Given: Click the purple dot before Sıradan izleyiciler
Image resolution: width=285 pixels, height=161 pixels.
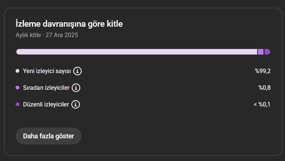Looking at the screenshot, I should pyautogui.click(x=17, y=88).
